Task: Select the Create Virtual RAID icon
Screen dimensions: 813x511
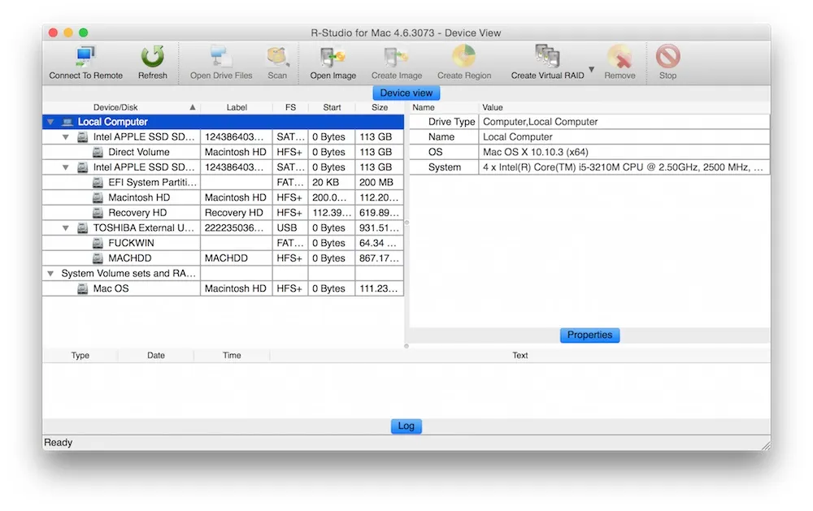Action: (546, 58)
